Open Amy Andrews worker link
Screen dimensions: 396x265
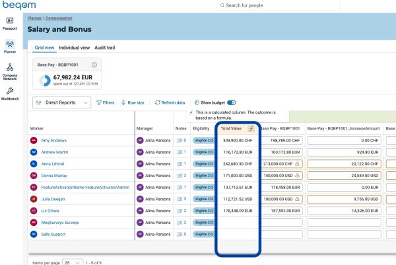pyautogui.click(x=54, y=140)
